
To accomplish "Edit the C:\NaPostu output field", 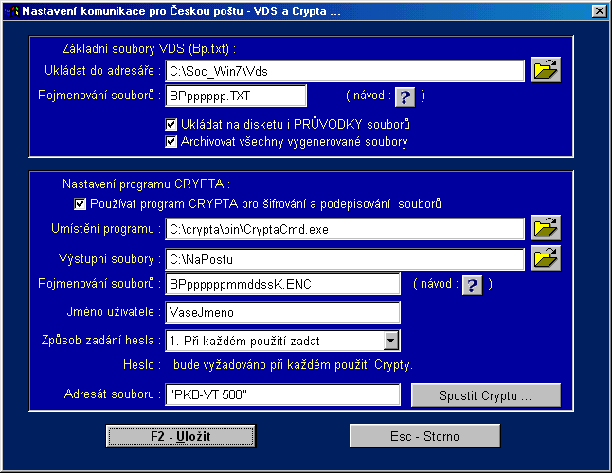I will click(345, 259).
